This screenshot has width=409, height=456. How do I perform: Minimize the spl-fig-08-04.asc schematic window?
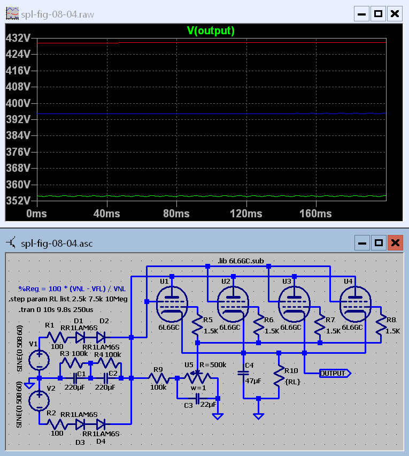[362, 243]
